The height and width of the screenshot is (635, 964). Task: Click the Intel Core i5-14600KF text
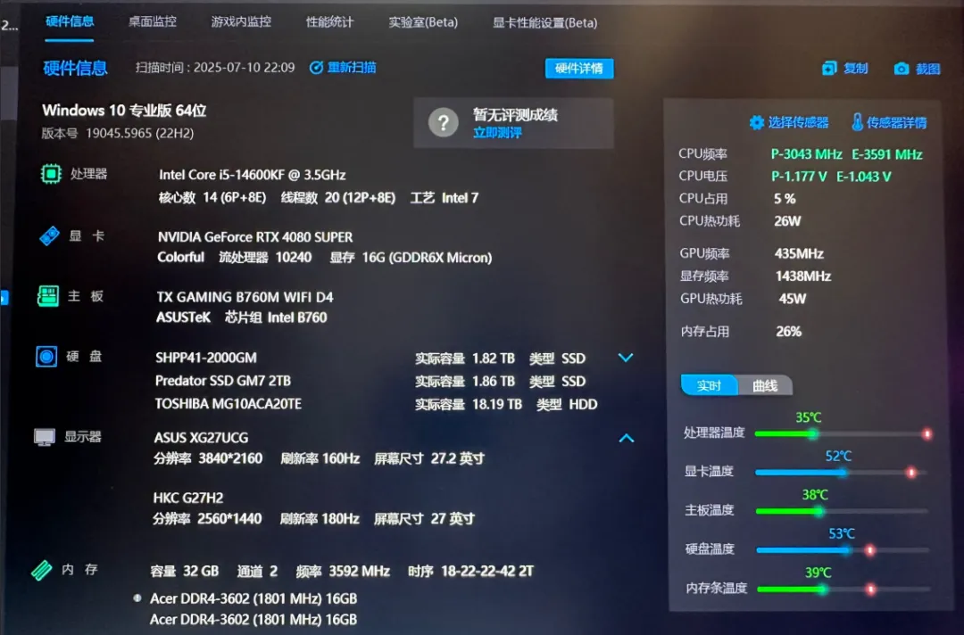point(252,175)
